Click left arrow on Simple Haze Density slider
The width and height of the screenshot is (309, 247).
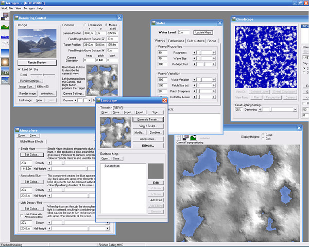click(x=49, y=163)
